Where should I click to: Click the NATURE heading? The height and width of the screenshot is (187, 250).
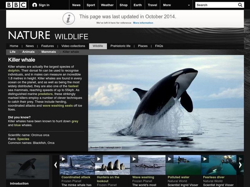pyautogui.click(x=29, y=35)
